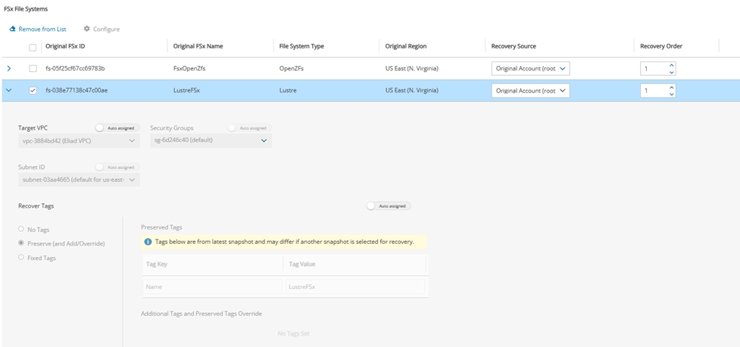The width and height of the screenshot is (740, 347).
Task: Open the Security Groups dropdown
Action: coord(211,141)
